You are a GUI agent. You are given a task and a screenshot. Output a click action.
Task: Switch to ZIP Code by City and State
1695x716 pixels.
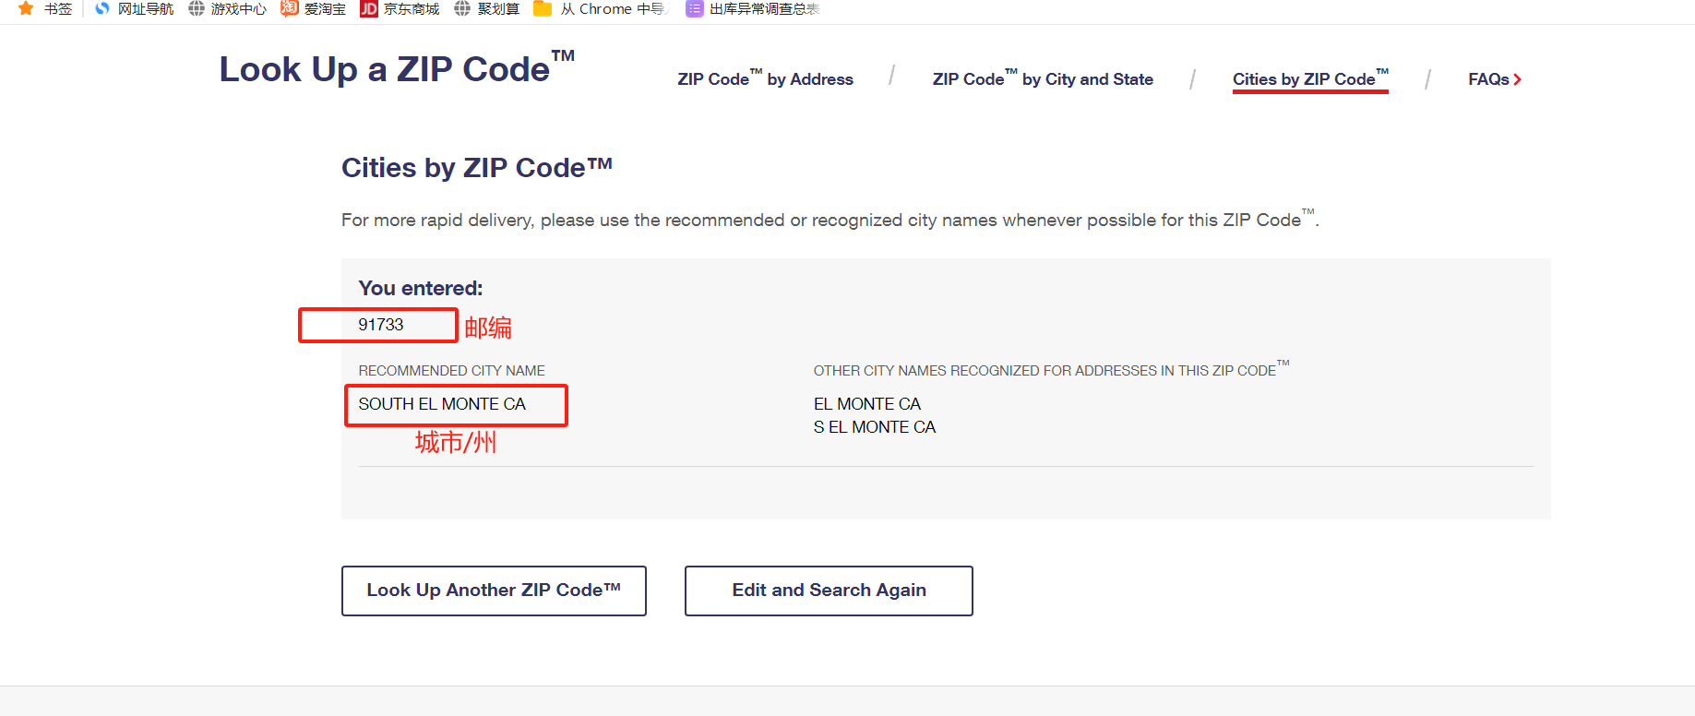1043,78
